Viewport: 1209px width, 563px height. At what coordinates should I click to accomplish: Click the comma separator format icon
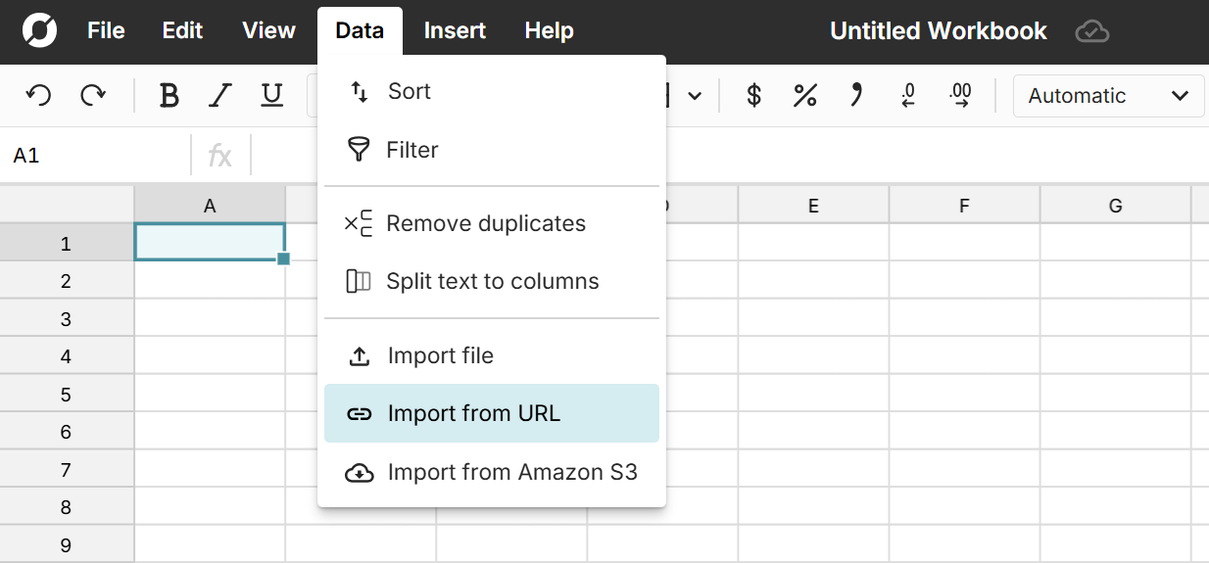[x=856, y=95]
